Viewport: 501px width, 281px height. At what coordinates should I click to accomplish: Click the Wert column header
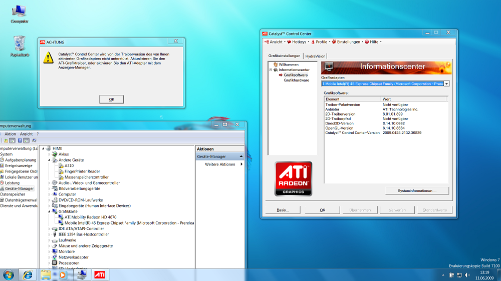point(414,99)
